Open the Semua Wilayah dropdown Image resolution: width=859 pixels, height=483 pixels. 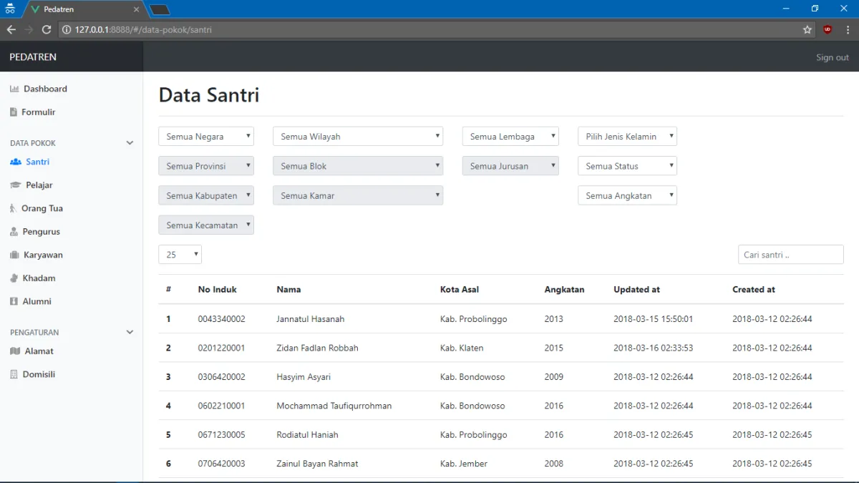358,137
